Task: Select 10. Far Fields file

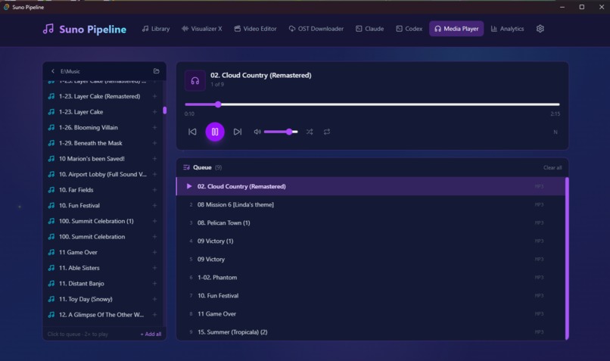Action: (103, 189)
